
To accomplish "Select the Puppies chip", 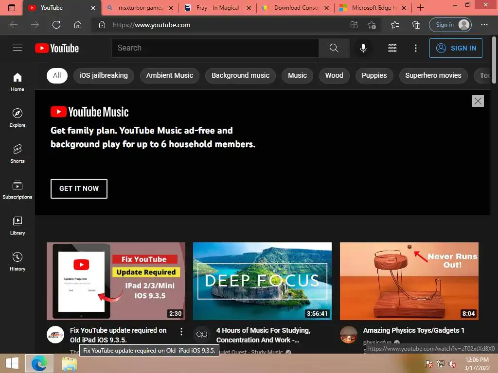I will click(x=374, y=75).
